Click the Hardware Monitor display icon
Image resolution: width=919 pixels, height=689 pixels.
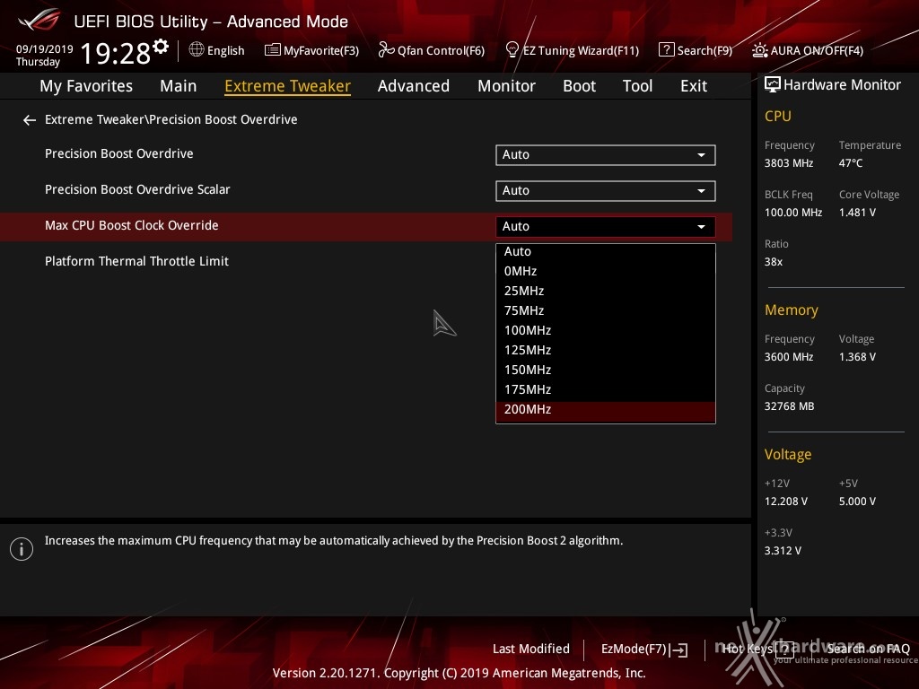[x=773, y=85]
